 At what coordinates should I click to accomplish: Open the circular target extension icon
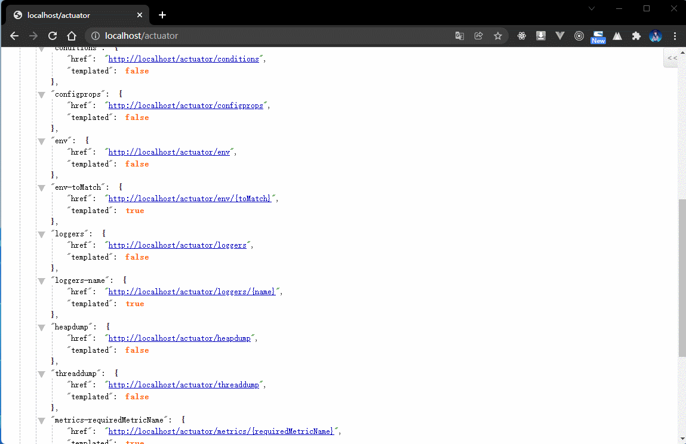tap(579, 36)
